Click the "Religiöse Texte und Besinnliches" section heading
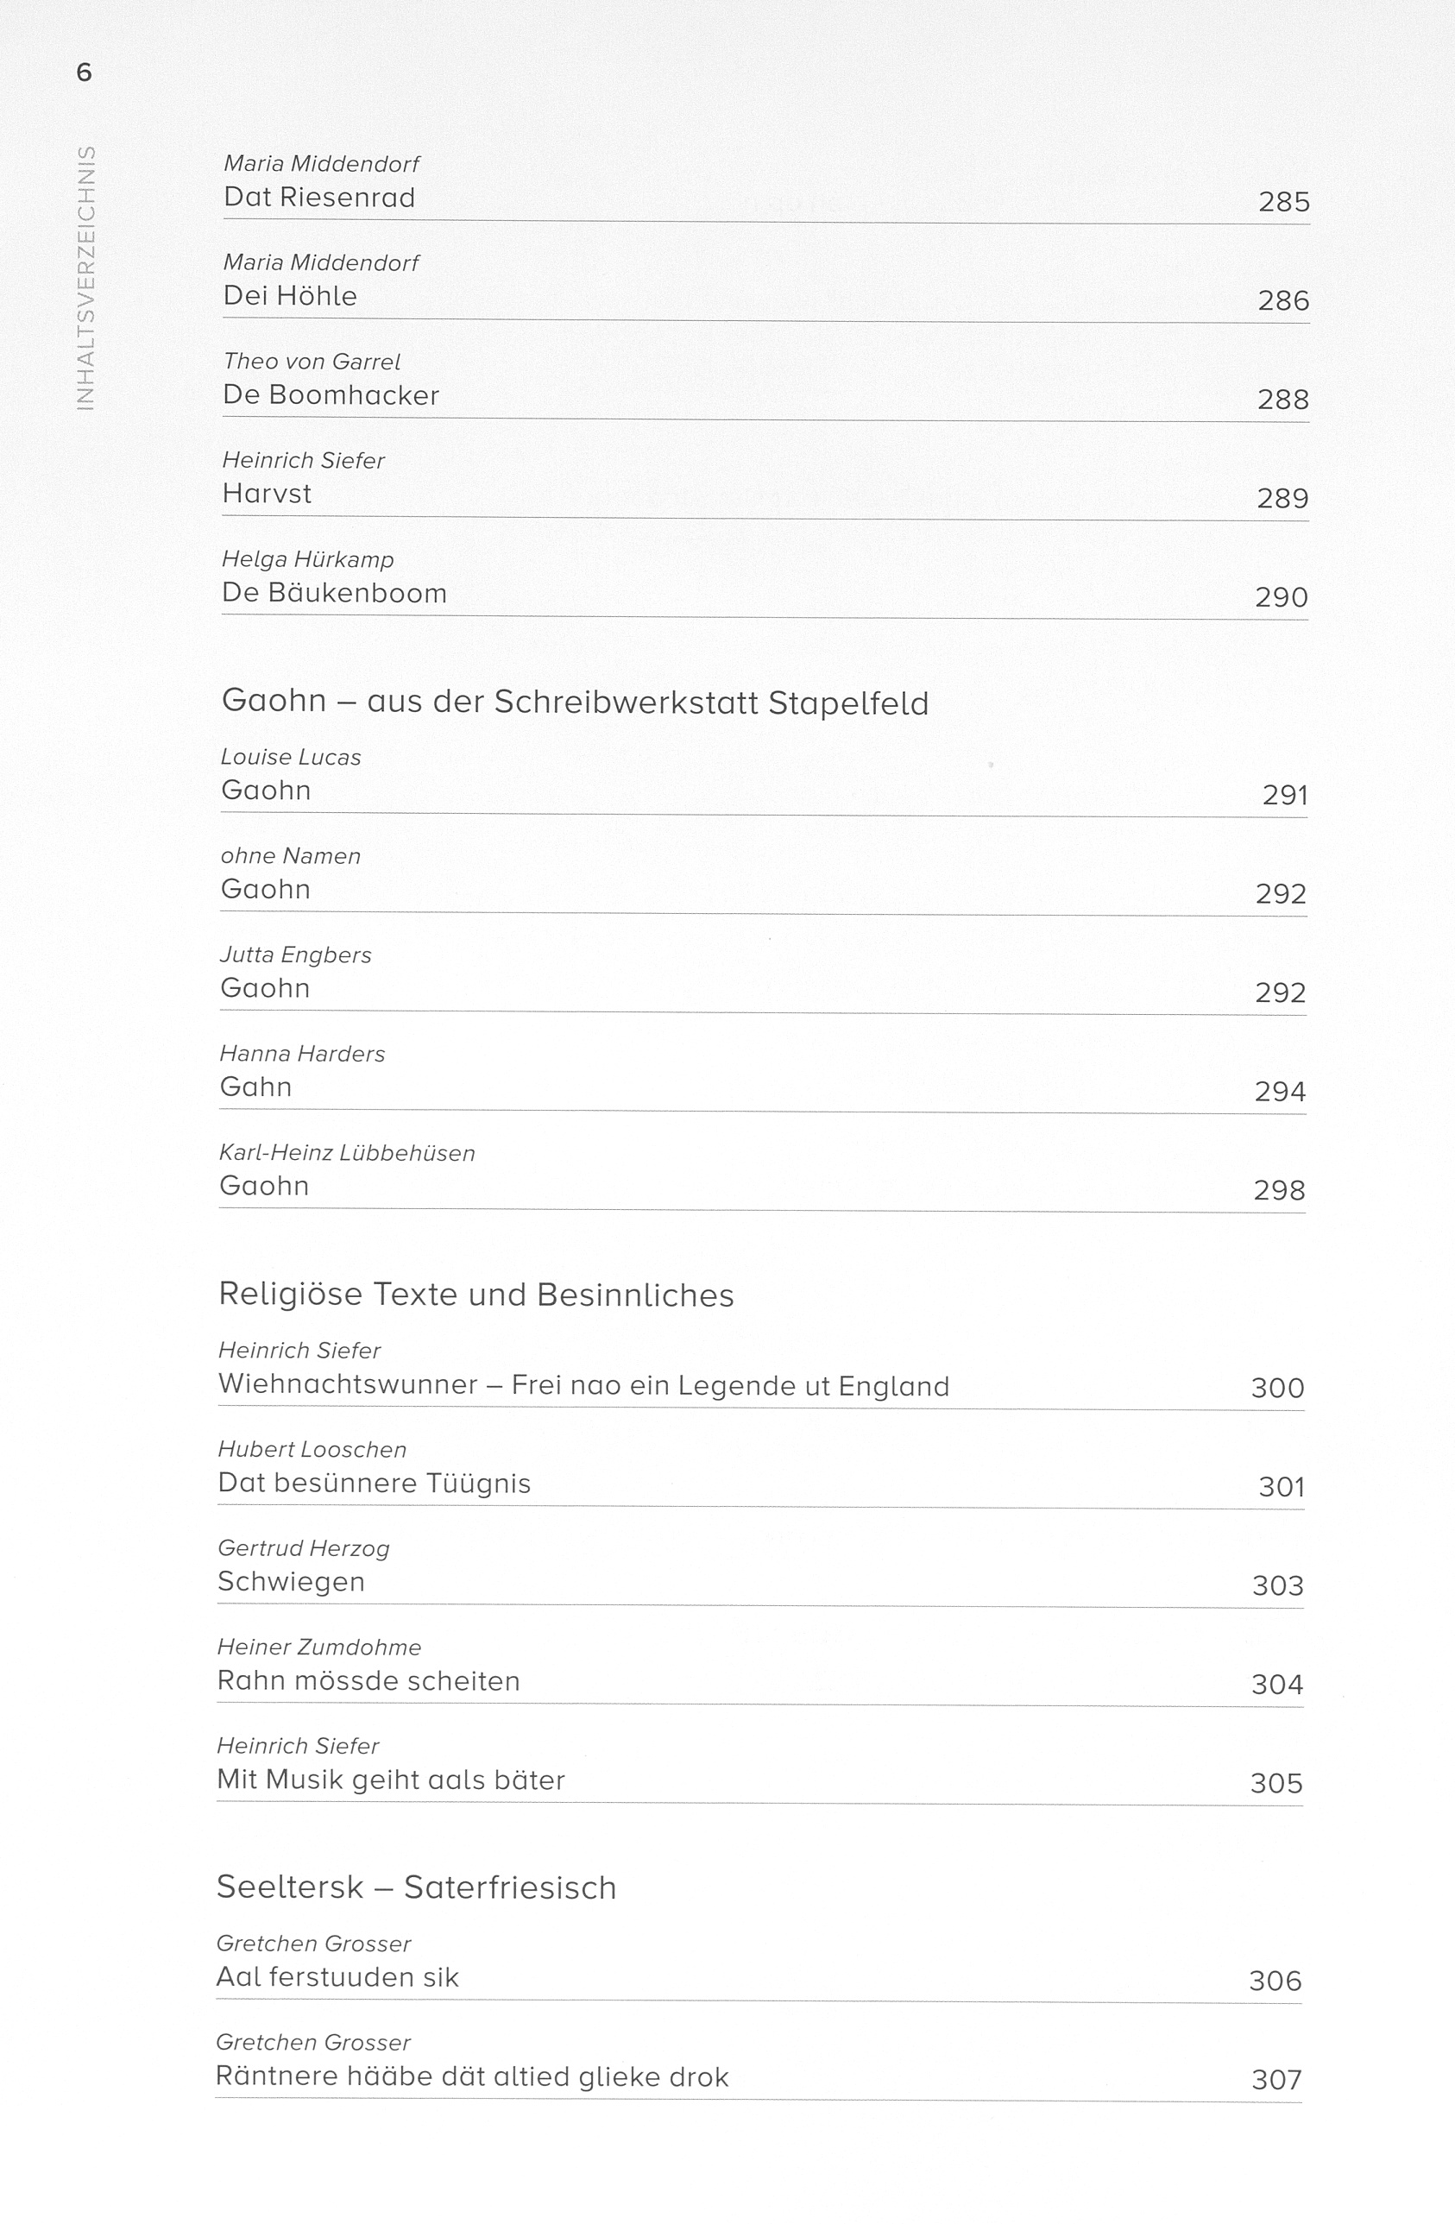Screen dimensions: 1455x2224 coord(476,1295)
